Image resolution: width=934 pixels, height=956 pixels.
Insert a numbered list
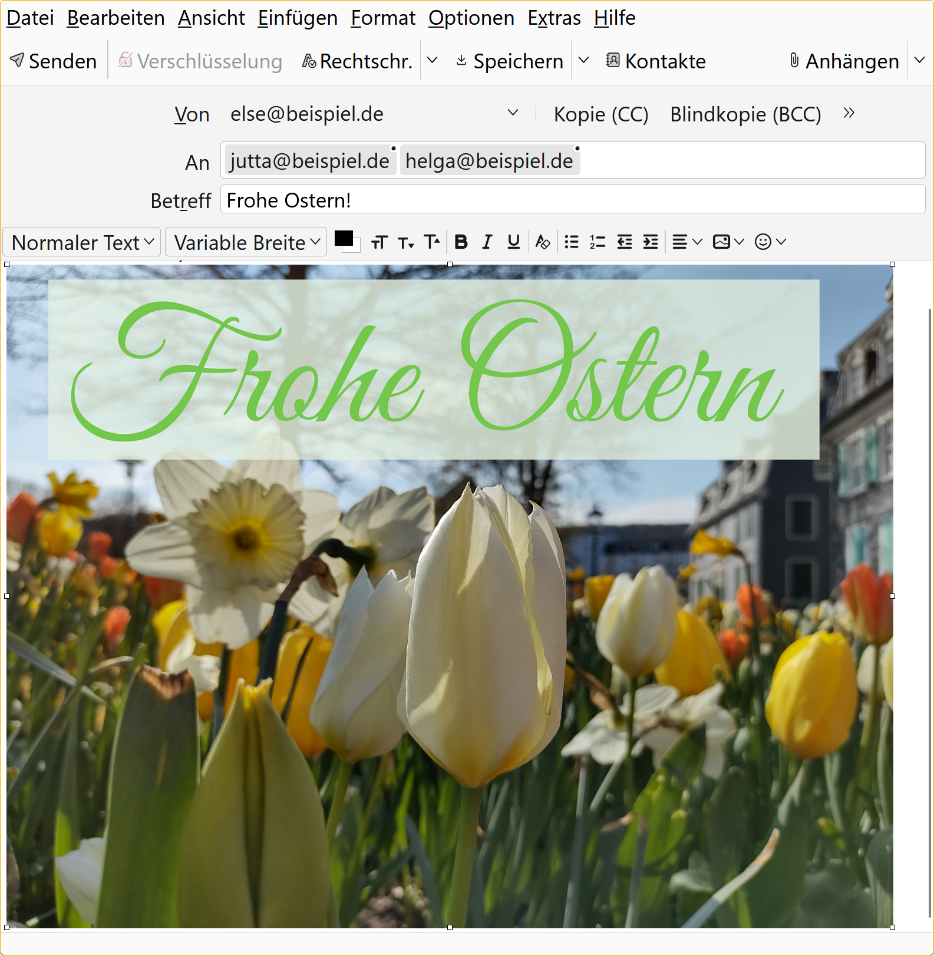click(x=598, y=242)
